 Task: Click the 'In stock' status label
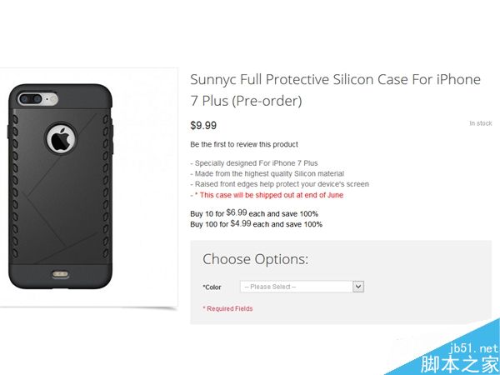click(480, 123)
